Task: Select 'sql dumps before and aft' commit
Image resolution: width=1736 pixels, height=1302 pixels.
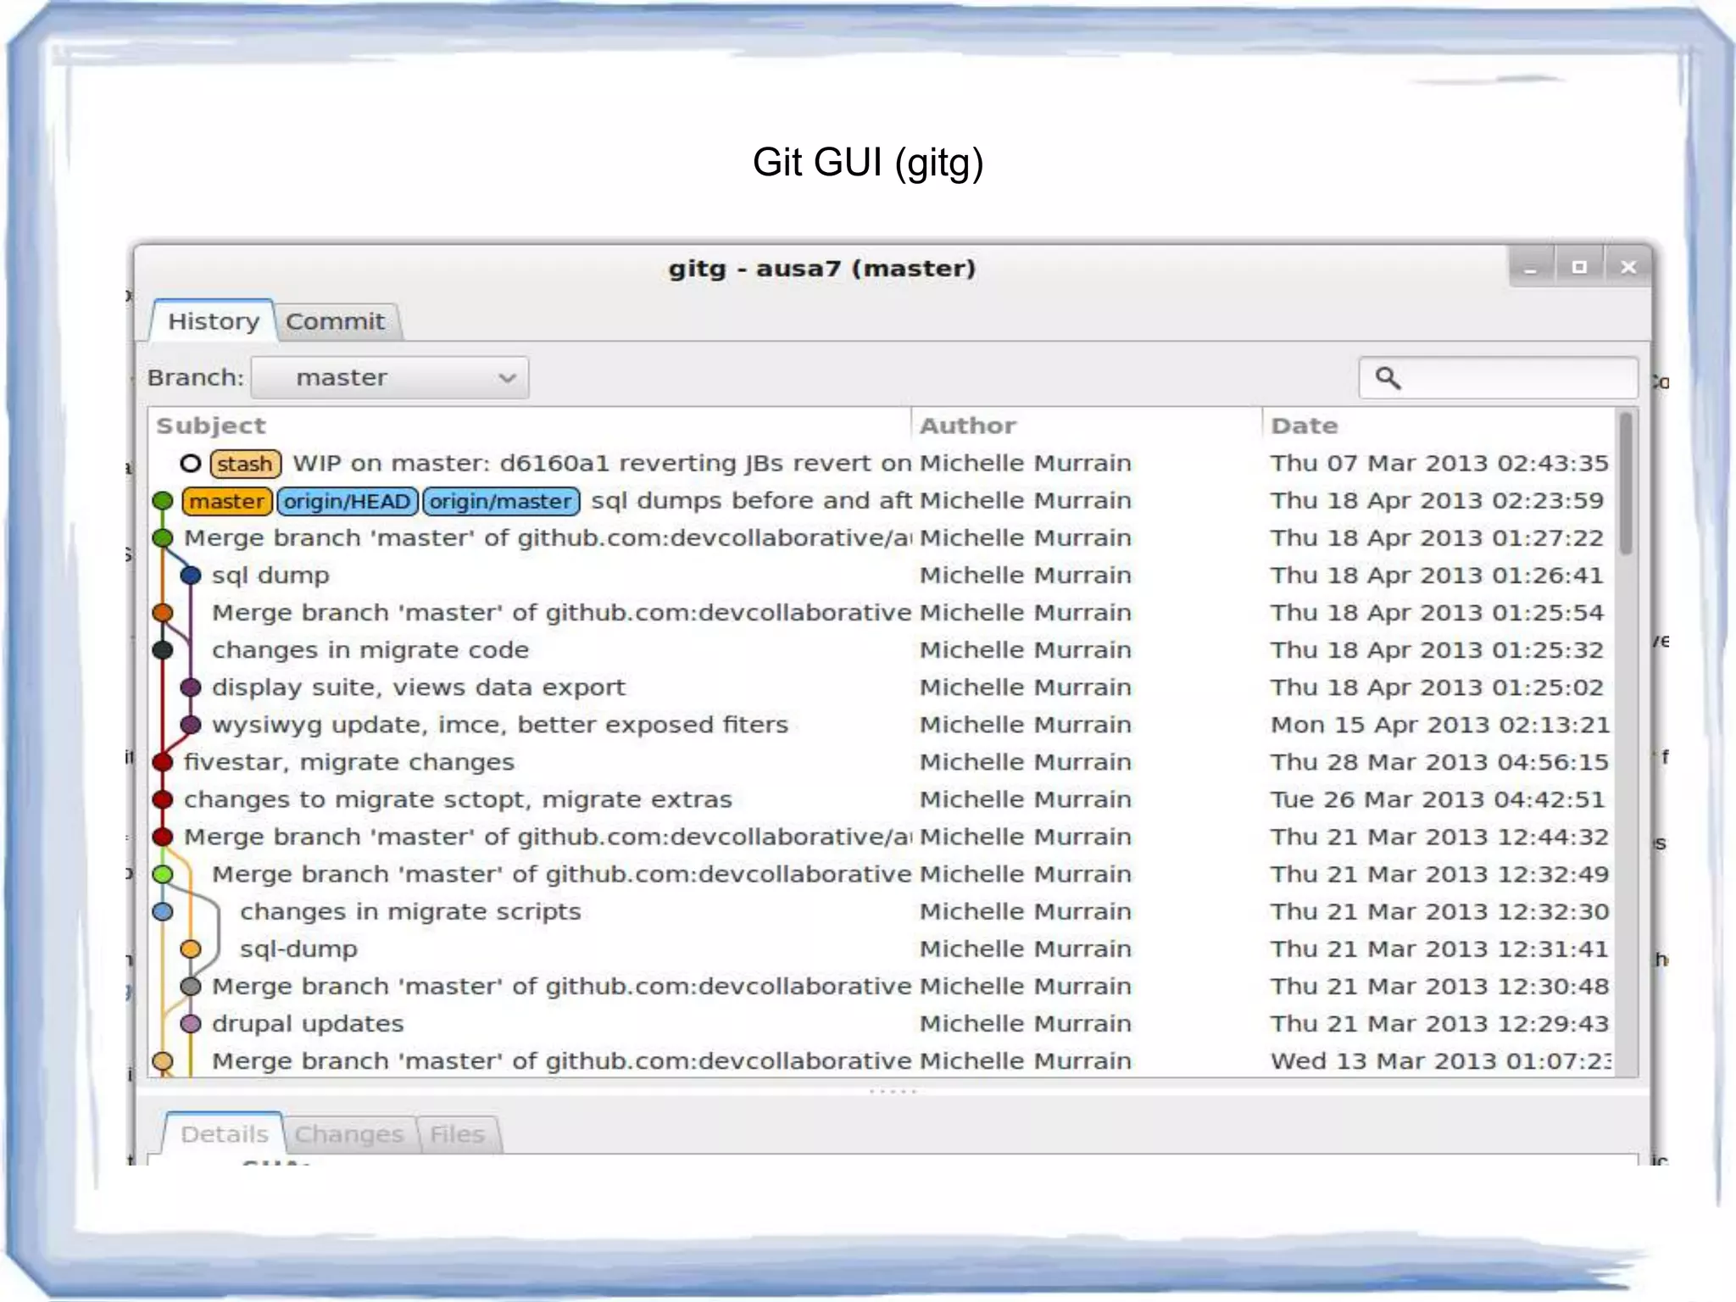Action: pos(882,501)
